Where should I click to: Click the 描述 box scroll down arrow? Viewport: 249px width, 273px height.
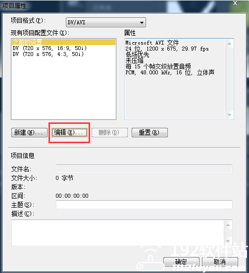pos(228,241)
